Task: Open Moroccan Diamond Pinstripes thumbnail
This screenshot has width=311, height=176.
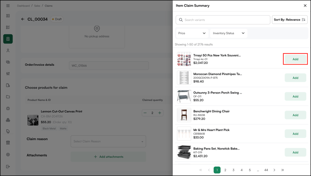Action: pos(184,78)
